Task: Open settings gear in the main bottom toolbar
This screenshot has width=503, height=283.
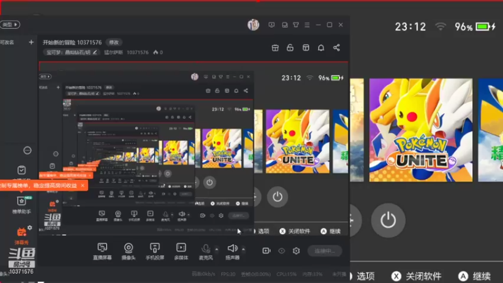Action: (x=296, y=250)
